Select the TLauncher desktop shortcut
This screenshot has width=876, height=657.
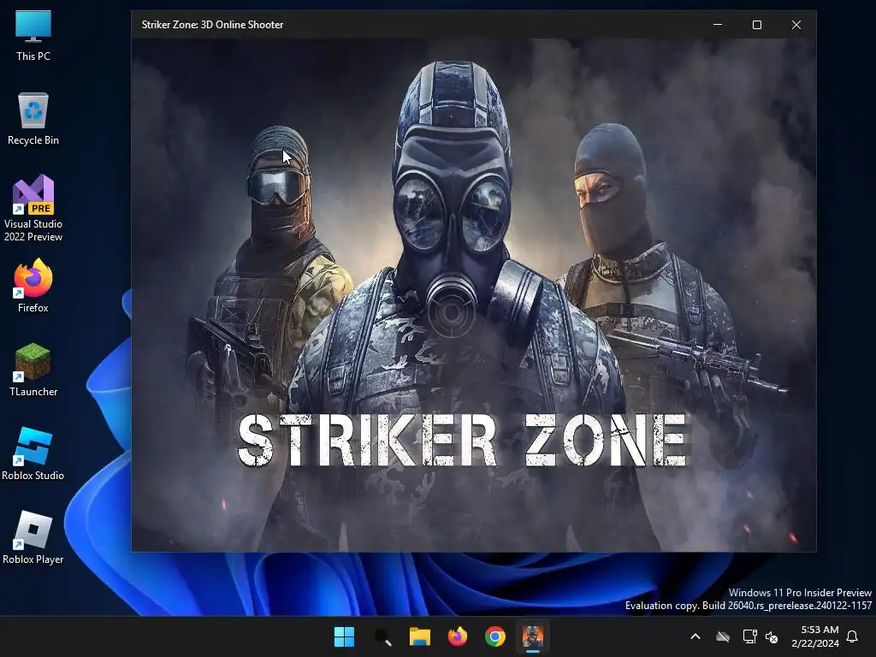(33, 370)
